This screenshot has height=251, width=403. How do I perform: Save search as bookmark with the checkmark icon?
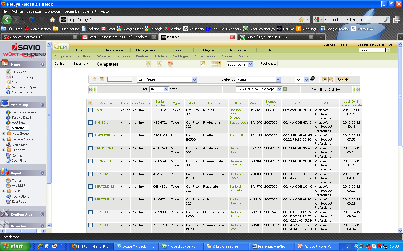(331, 80)
